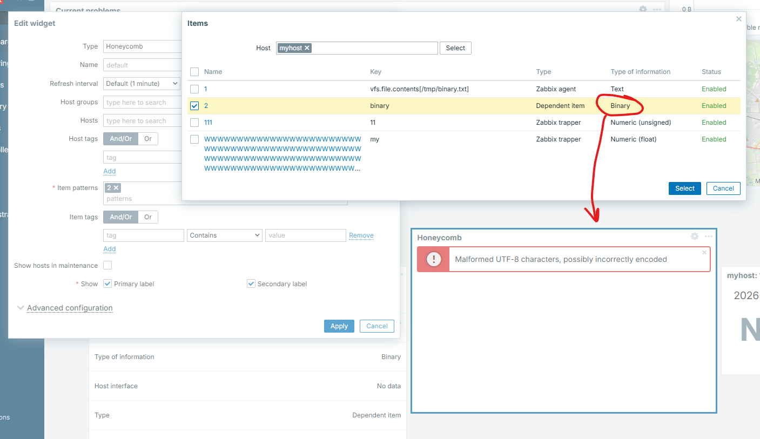The width and height of the screenshot is (760, 439).
Task: Open Honeycomb widget gear settings icon
Action: coord(695,237)
